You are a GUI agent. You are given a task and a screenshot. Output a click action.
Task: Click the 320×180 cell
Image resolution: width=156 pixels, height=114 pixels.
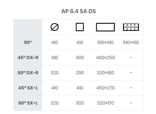click(x=105, y=73)
